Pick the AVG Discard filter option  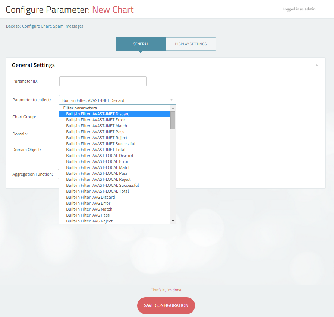90,197
